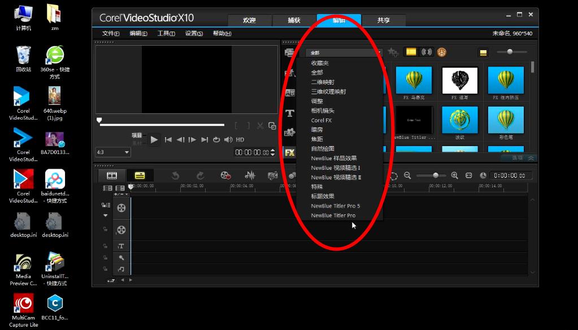
Task: Click the voice track microphone icon
Action: click(121, 258)
